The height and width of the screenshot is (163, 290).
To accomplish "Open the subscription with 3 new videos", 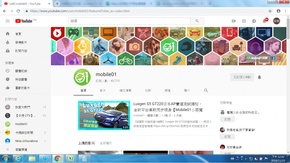I will click(x=25, y=132).
